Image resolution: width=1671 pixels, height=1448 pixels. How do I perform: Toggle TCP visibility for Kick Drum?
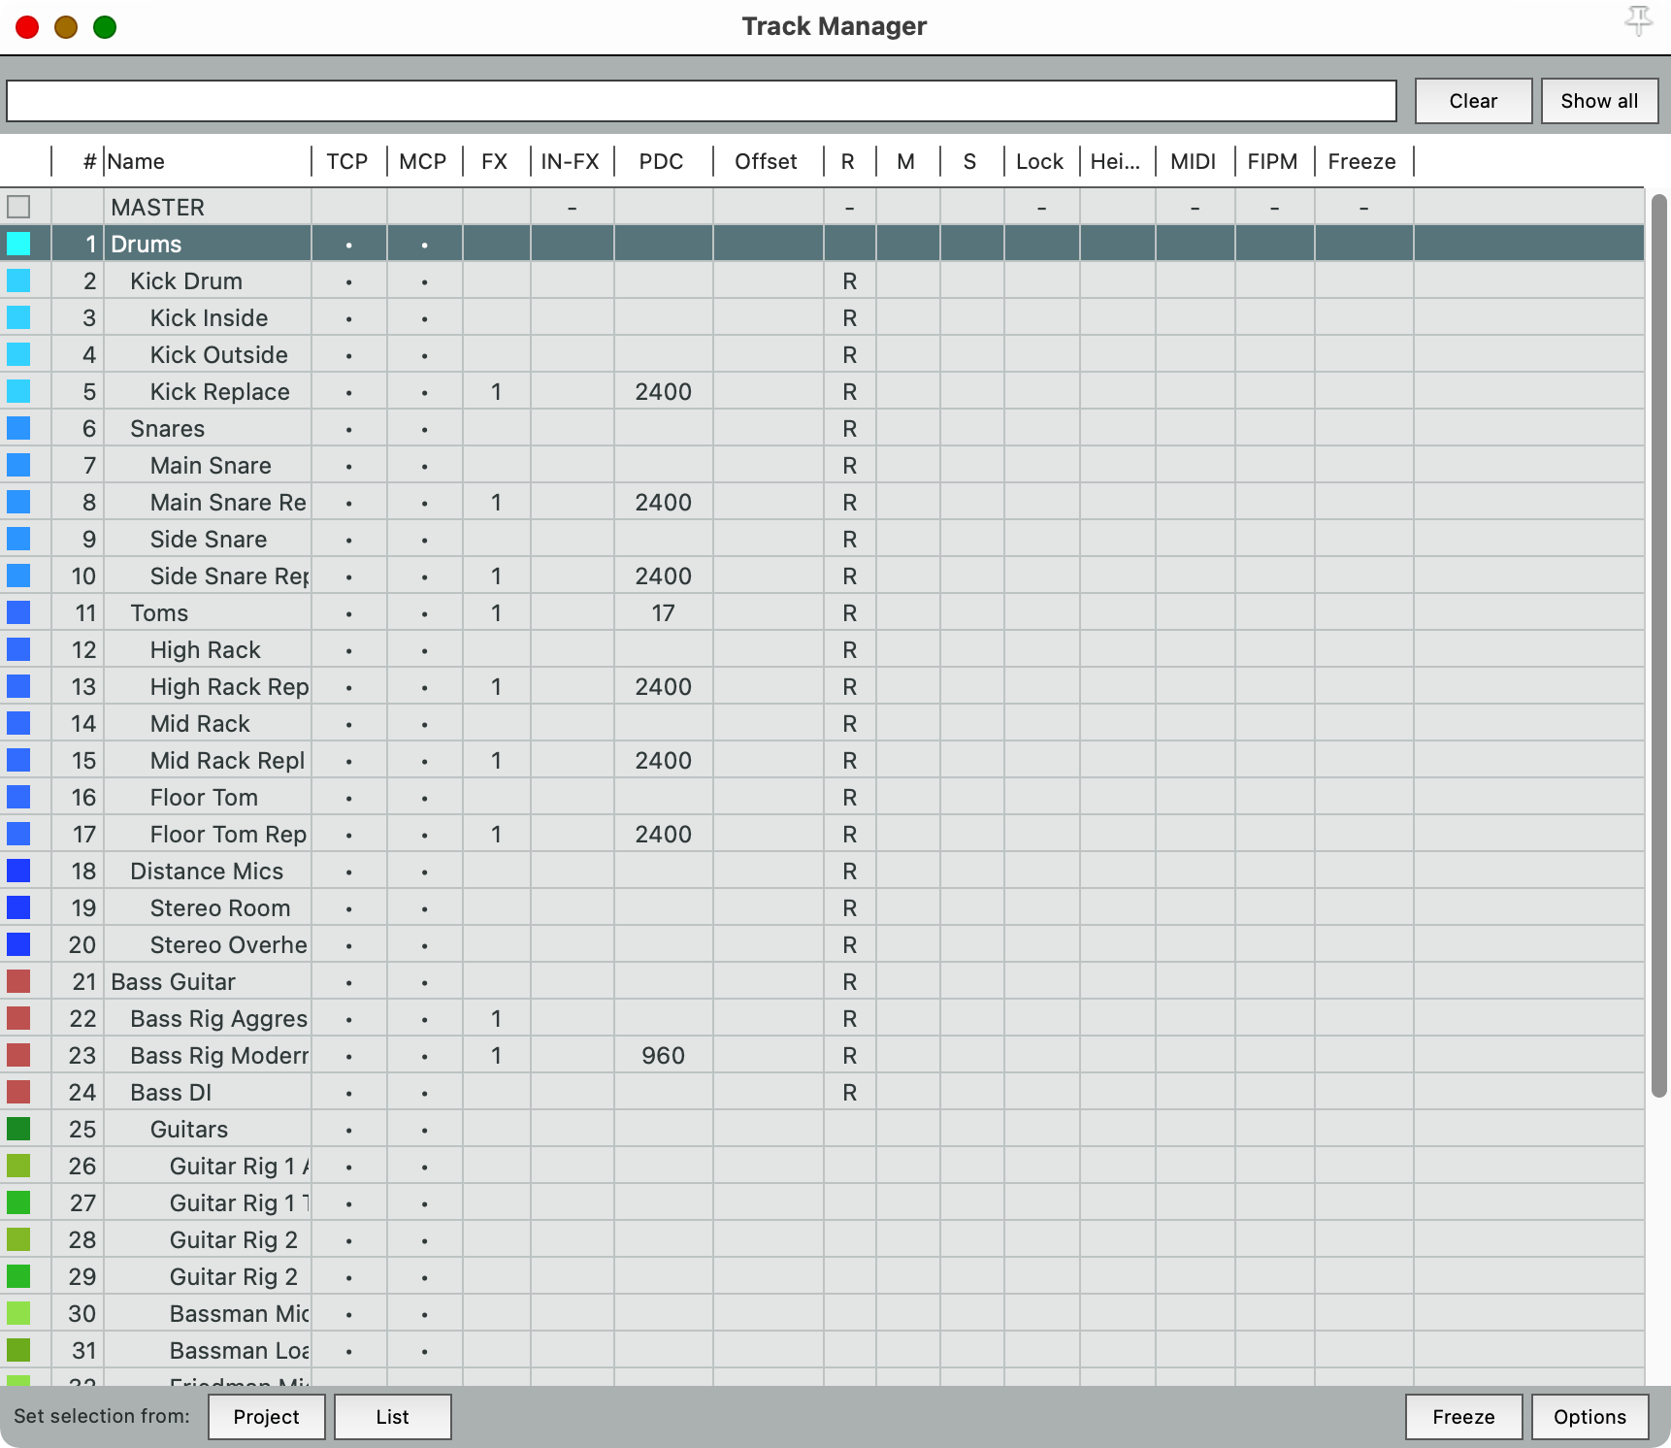(348, 281)
